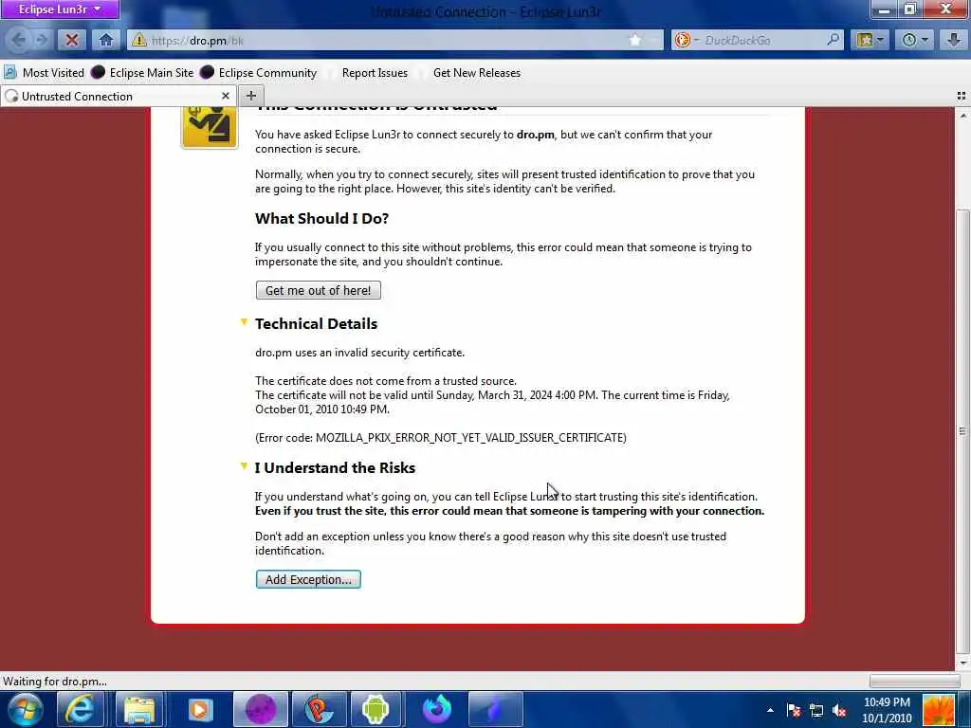The width and height of the screenshot is (971, 728).
Task: Open the green Android robot taskbar app
Action: [376, 709]
